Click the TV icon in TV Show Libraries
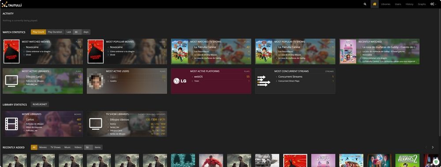 pyautogui.click(x=96, y=124)
